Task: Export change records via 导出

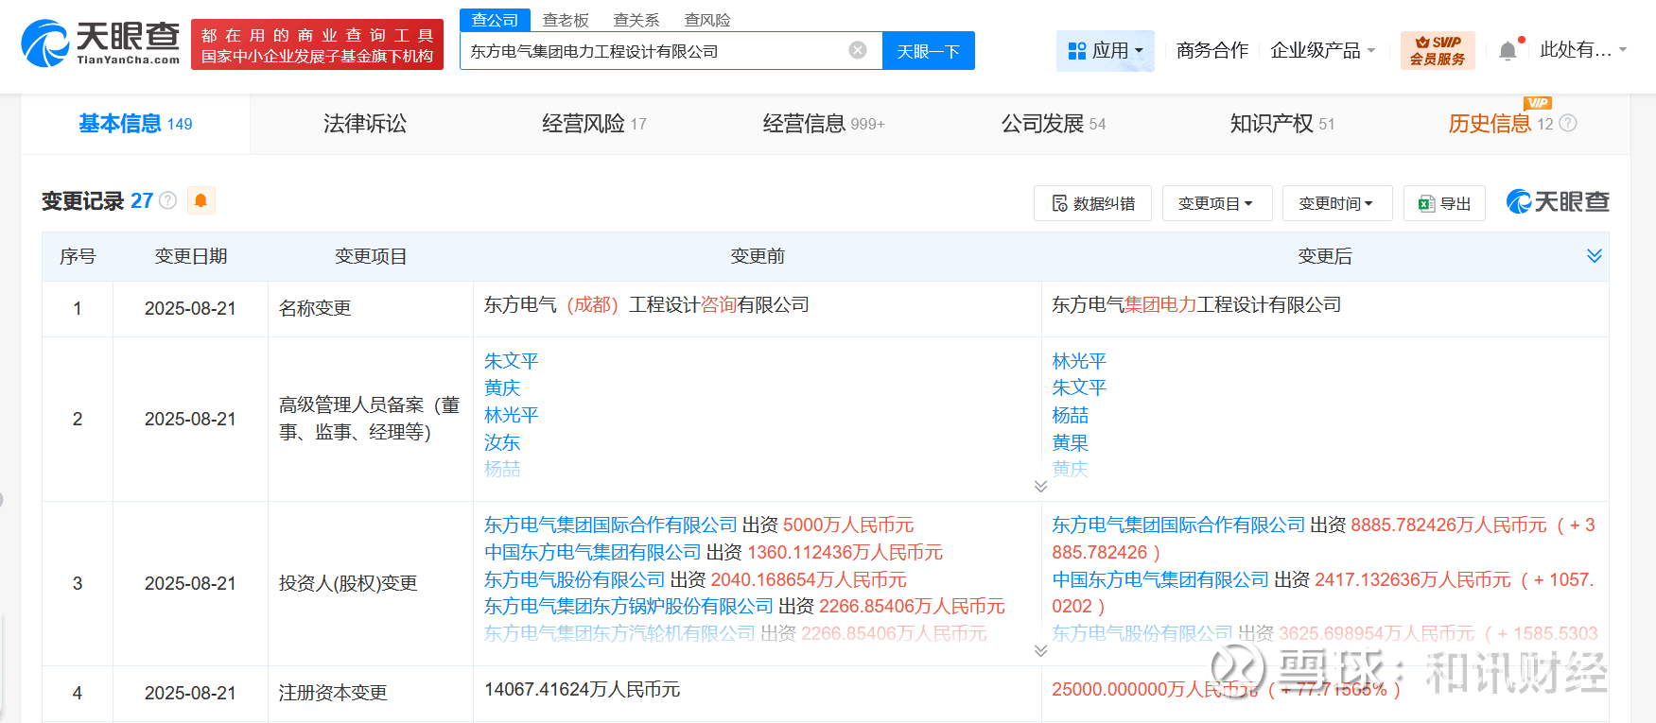Action: tap(1444, 203)
